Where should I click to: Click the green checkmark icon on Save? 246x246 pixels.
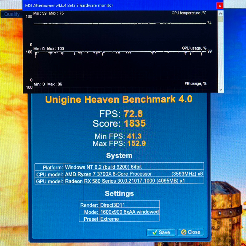[x=155, y=232]
